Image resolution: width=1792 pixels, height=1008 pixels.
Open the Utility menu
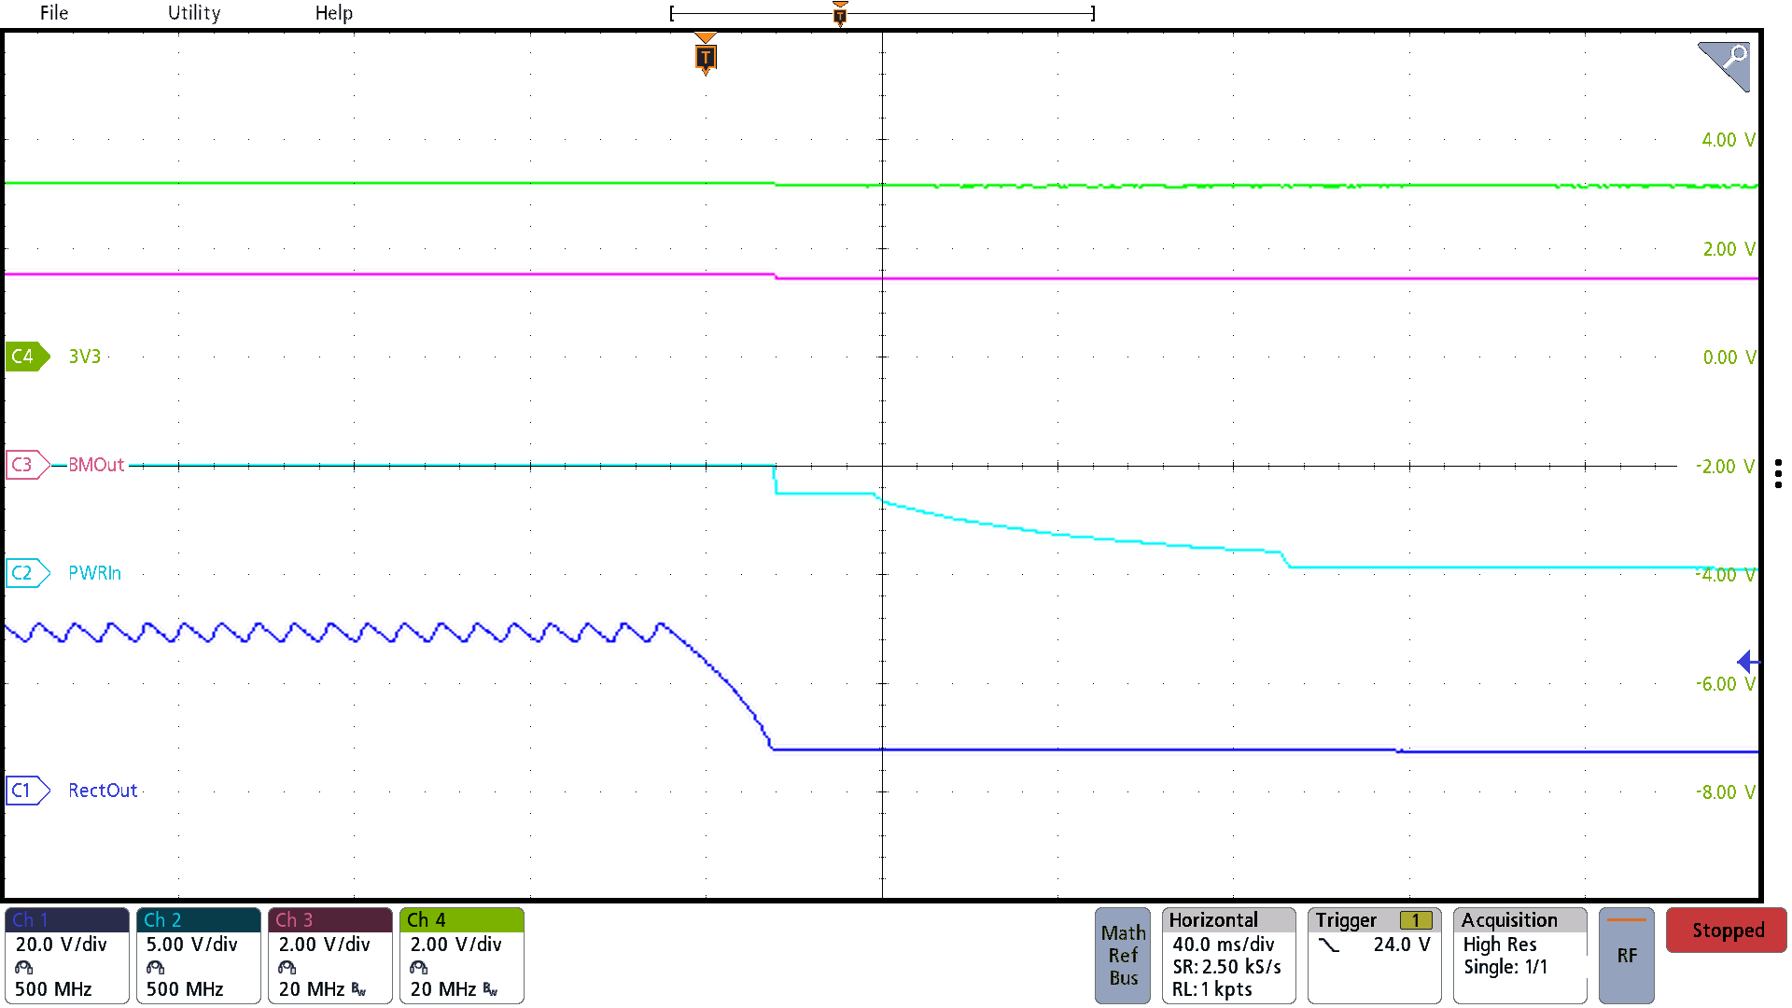tap(193, 12)
